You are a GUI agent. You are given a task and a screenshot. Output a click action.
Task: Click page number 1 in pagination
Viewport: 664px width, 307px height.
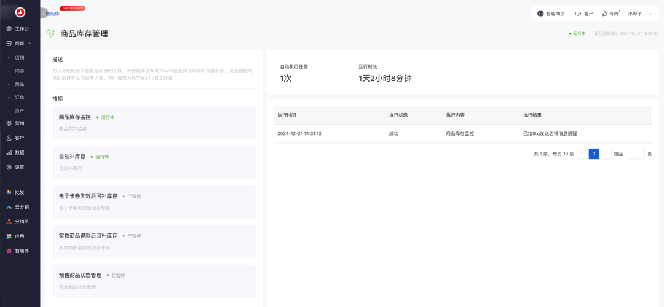click(x=594, y=154)
